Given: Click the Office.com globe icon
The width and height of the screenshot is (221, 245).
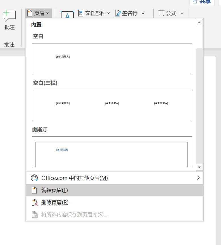Looking at the screenshot, I should point(34,178).
